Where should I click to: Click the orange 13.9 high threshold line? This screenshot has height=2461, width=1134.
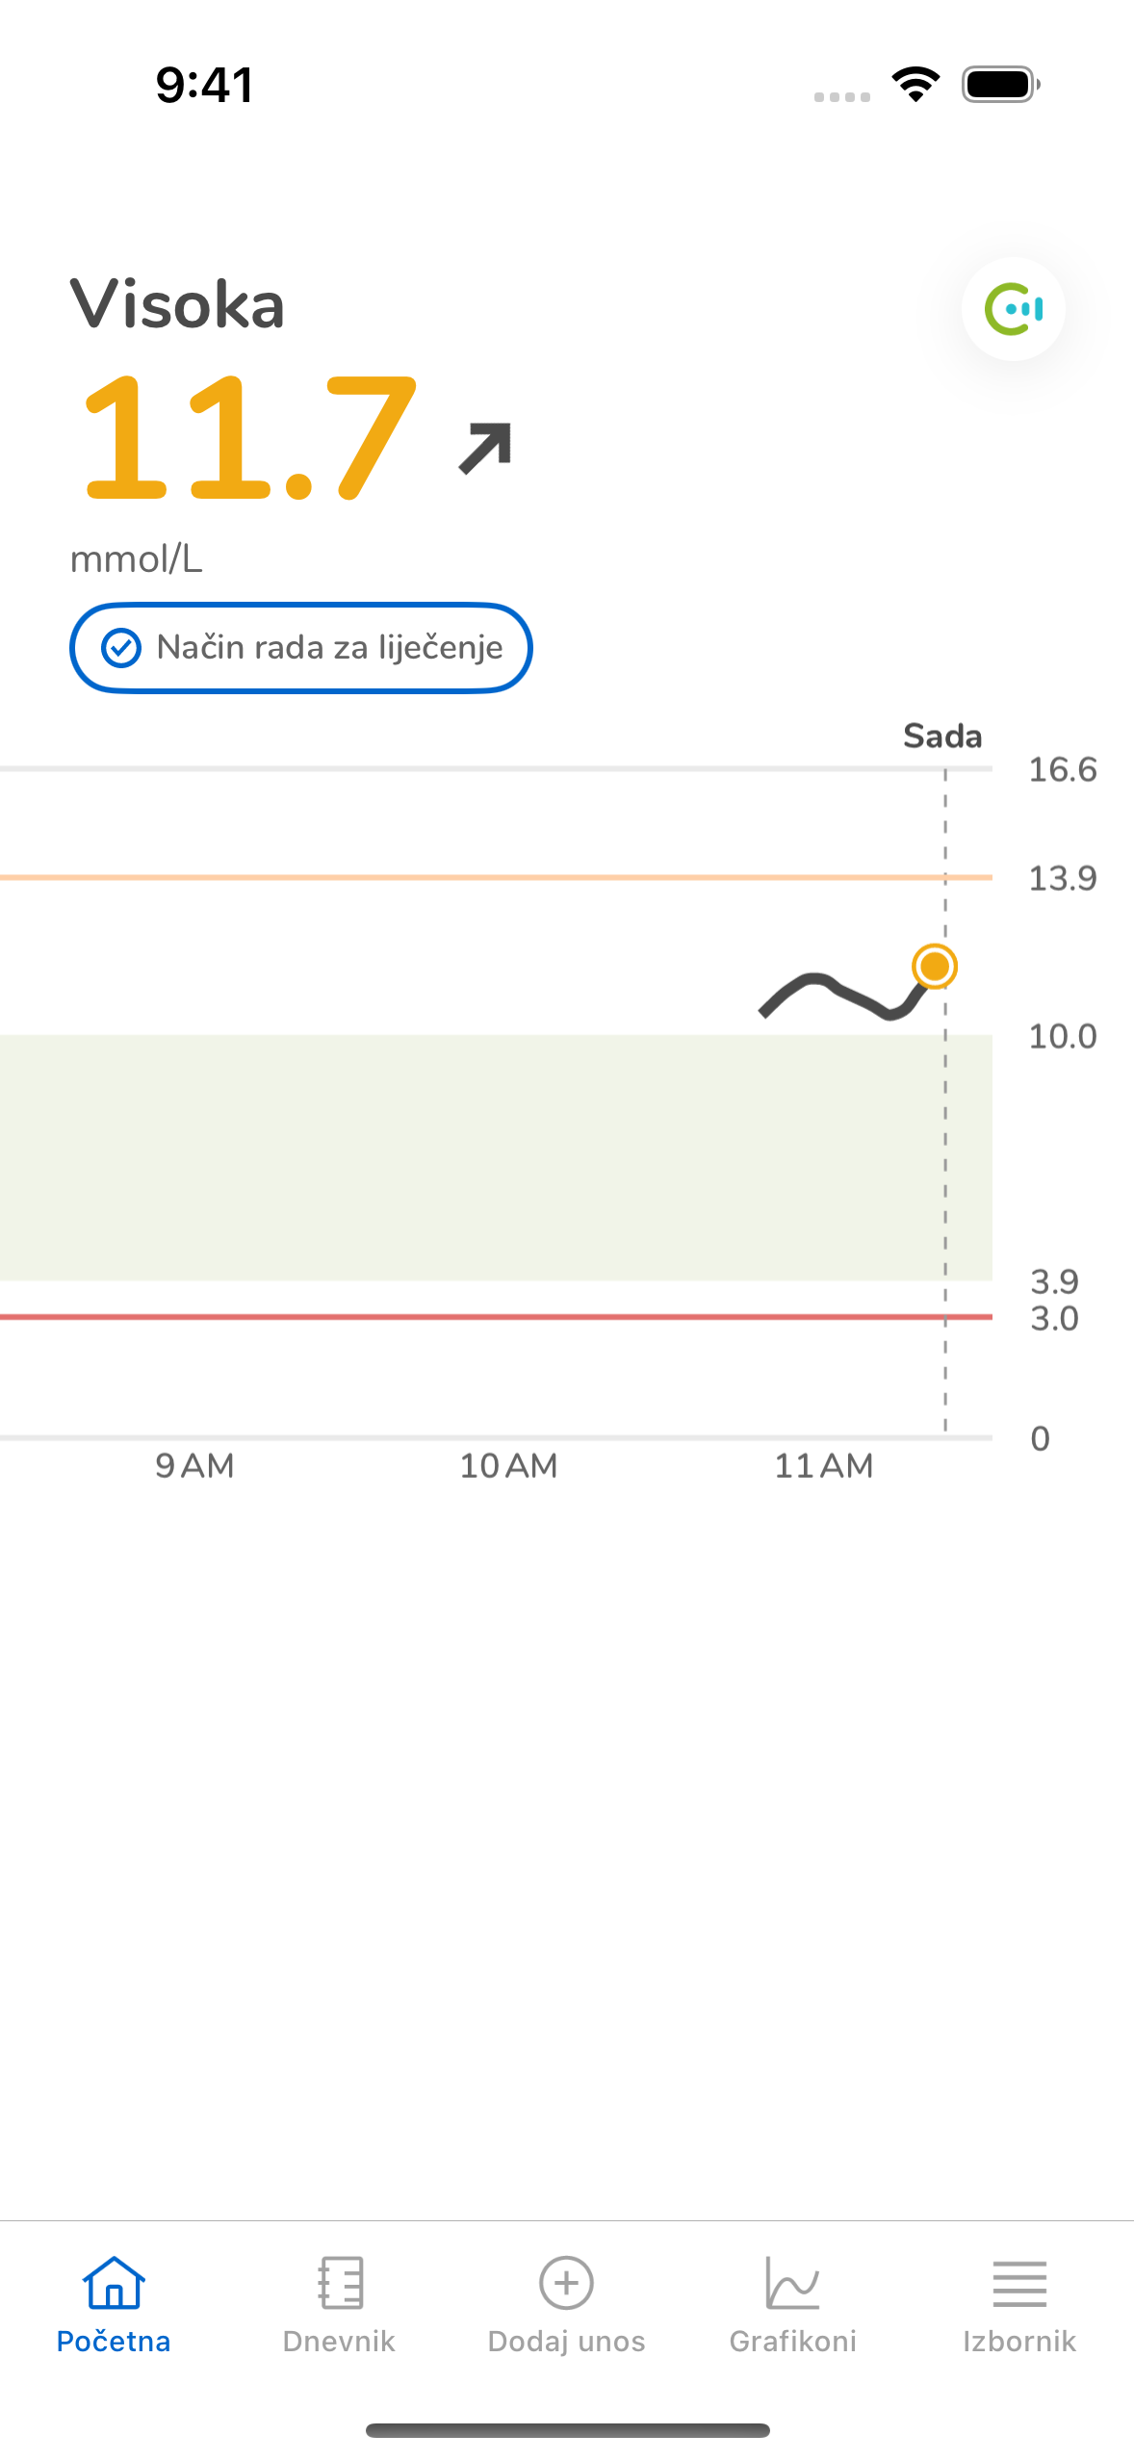pyautogui.click(x=481, y=877)
